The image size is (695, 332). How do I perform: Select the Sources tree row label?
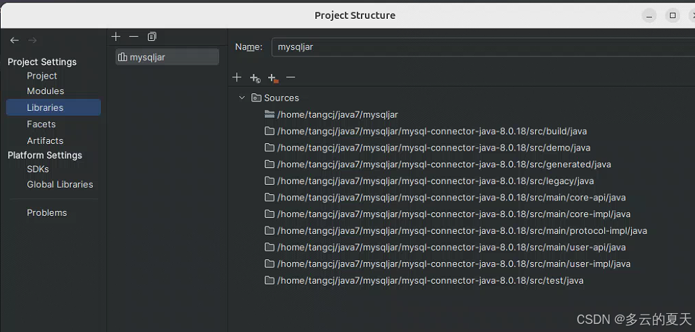coord(282,97)
